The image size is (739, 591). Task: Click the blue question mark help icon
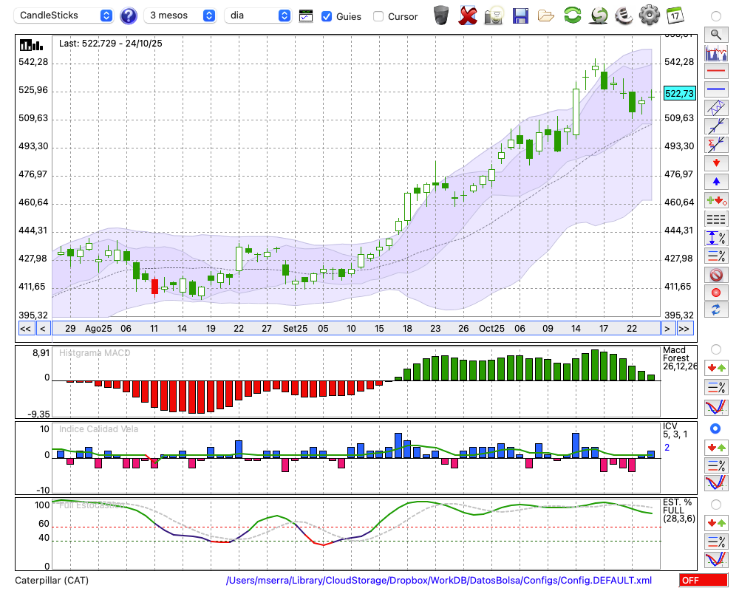click(129, 16)
